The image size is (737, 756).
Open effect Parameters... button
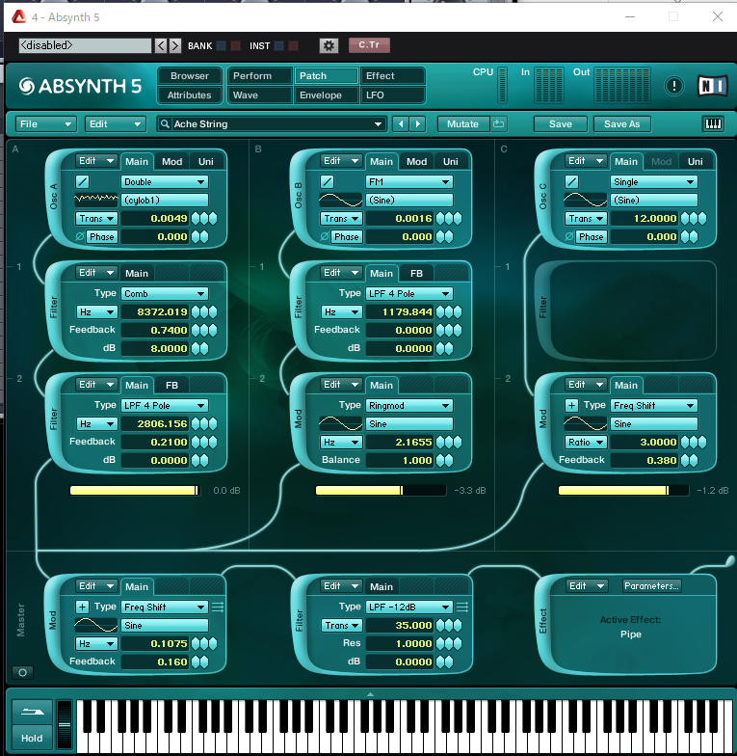point(651,586)
